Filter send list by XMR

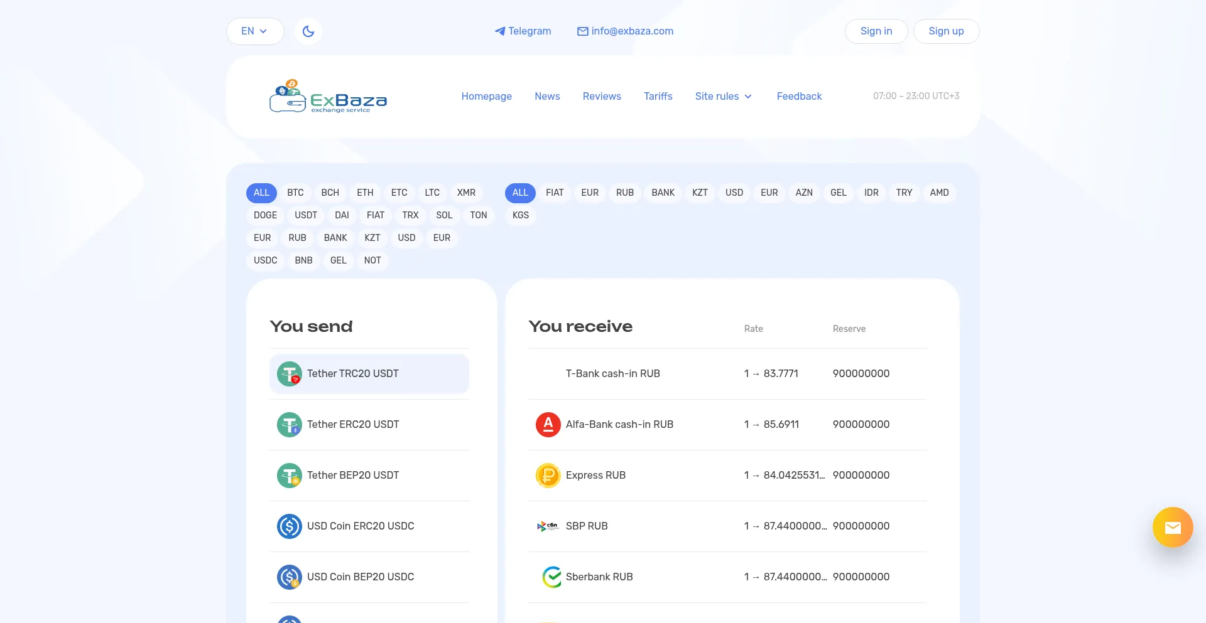(466, 193)
